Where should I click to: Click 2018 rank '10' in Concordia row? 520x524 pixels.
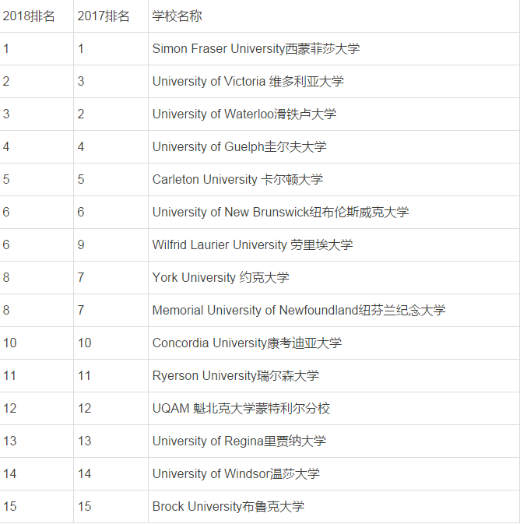(x=9, y=343)
